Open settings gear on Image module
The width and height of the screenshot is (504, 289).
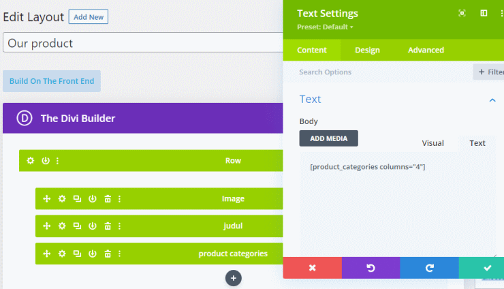pyautogui.click(x=62, y=199)
